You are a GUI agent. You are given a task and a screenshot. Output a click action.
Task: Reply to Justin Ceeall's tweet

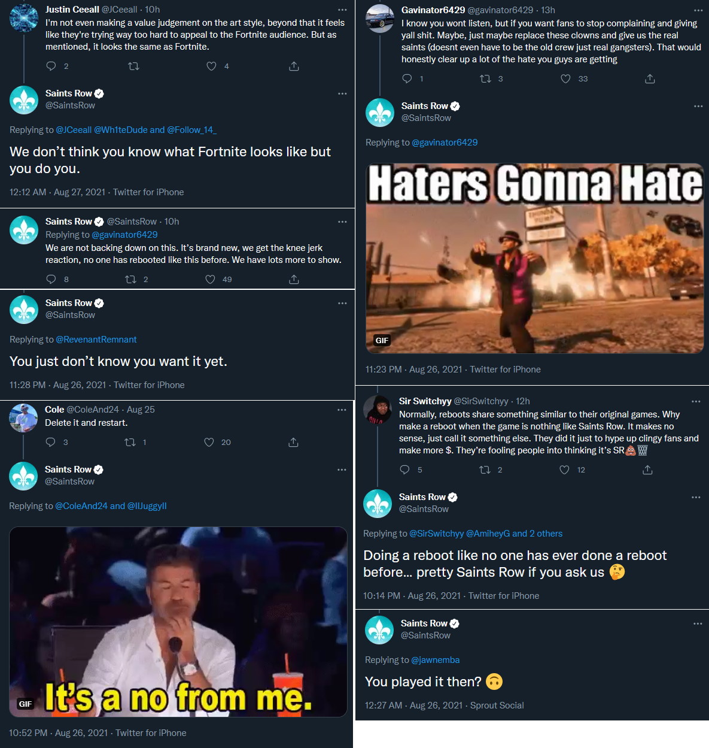[x=51, y=66]
